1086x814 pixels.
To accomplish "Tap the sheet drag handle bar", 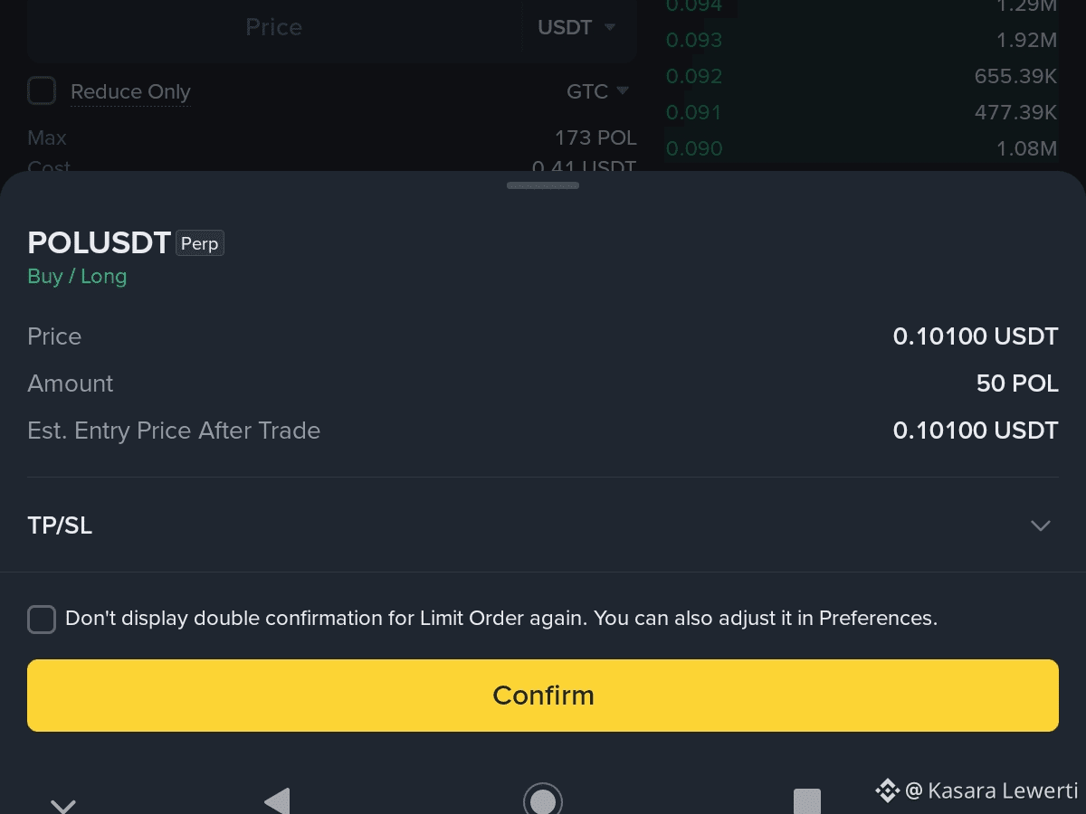I will pyautogui.click(x=543, y=185).
